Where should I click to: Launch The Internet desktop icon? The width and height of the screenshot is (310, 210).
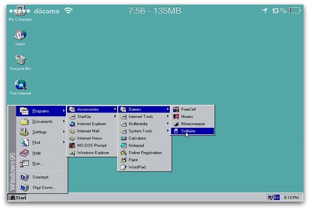coord(20,87)
